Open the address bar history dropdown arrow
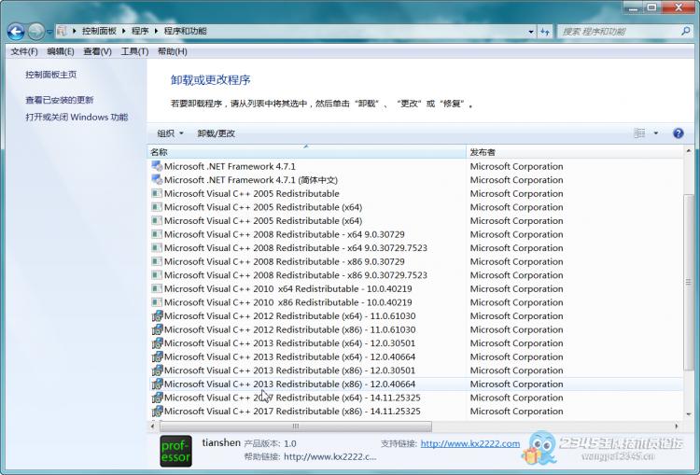Image resolution: width=700 pixels, height=475 pixels. click(531, 31)
